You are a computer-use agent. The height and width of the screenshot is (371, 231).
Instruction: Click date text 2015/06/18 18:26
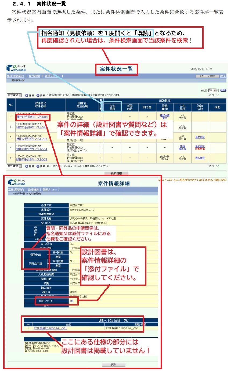point(201,69)
